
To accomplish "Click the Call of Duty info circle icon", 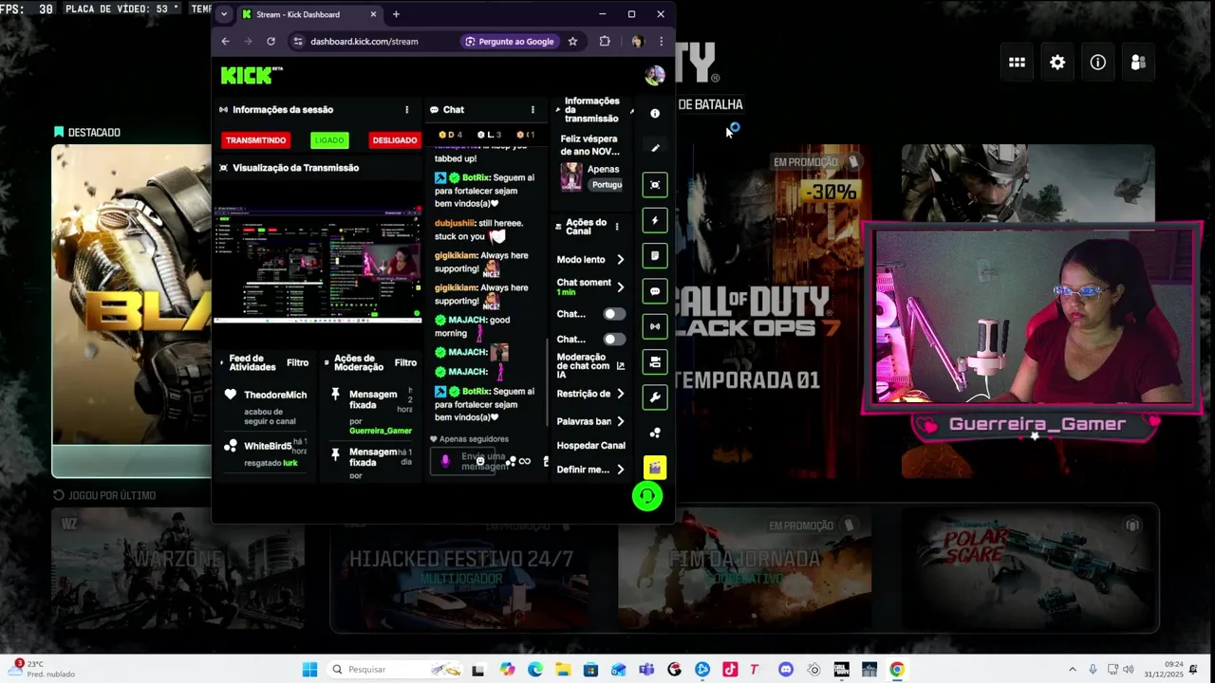I will [1098, 63].
